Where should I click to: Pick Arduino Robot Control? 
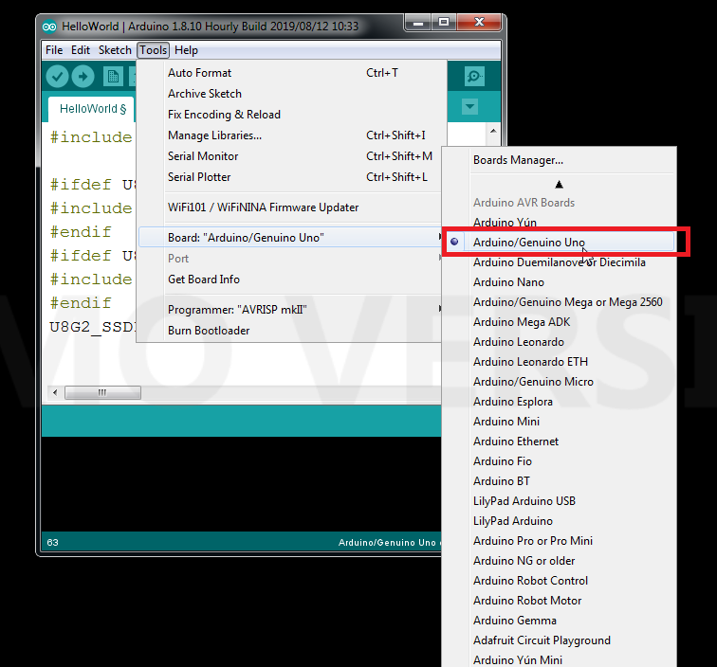point(559,581)
